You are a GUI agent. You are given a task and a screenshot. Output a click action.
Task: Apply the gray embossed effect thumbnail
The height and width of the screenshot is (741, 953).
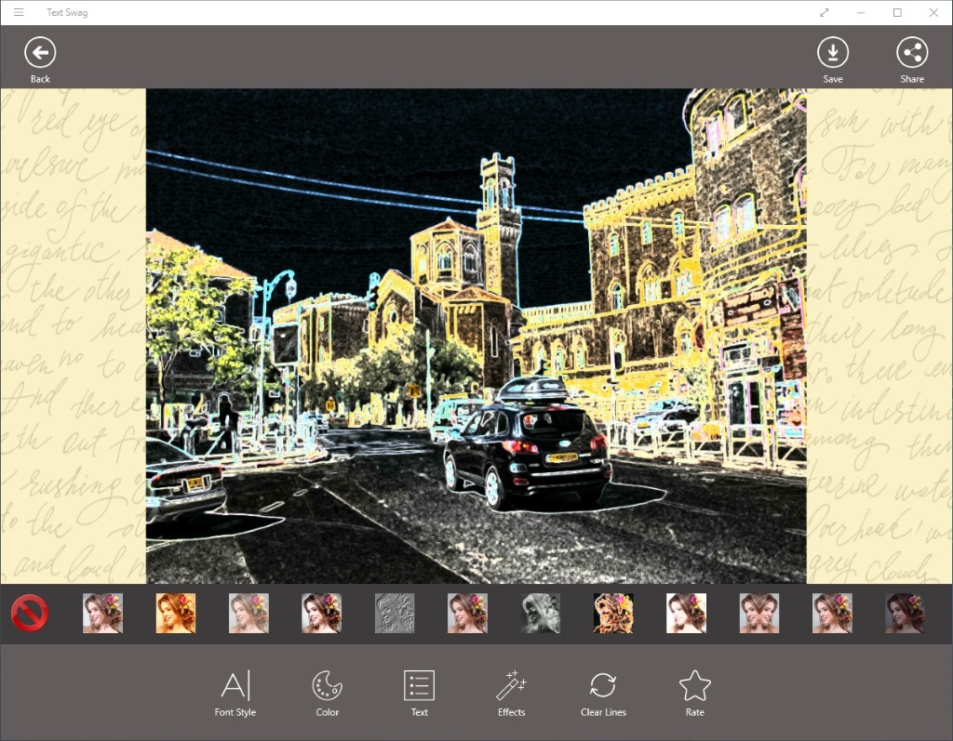pyautogui.click(x=395, y=614)
